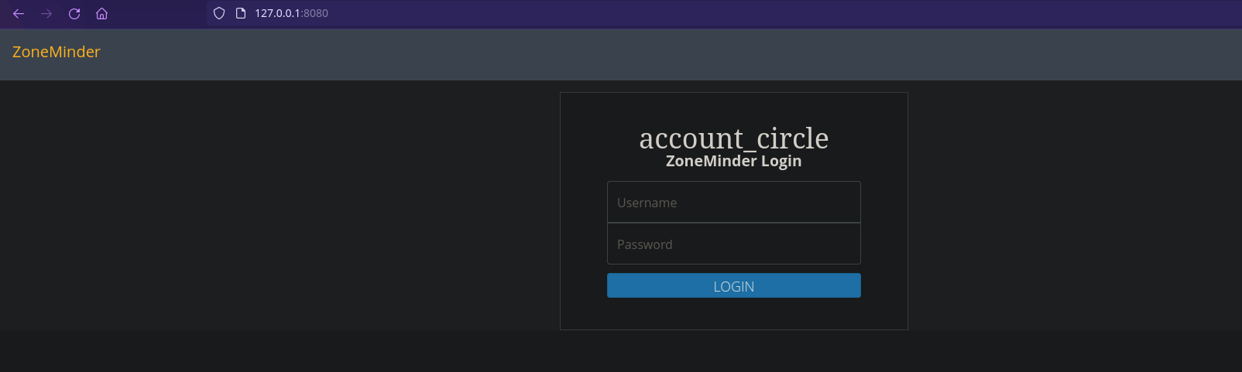Viewport: 1242px width, 372px height.
Task: Click the browser back arrow
Action: (19, 14)
